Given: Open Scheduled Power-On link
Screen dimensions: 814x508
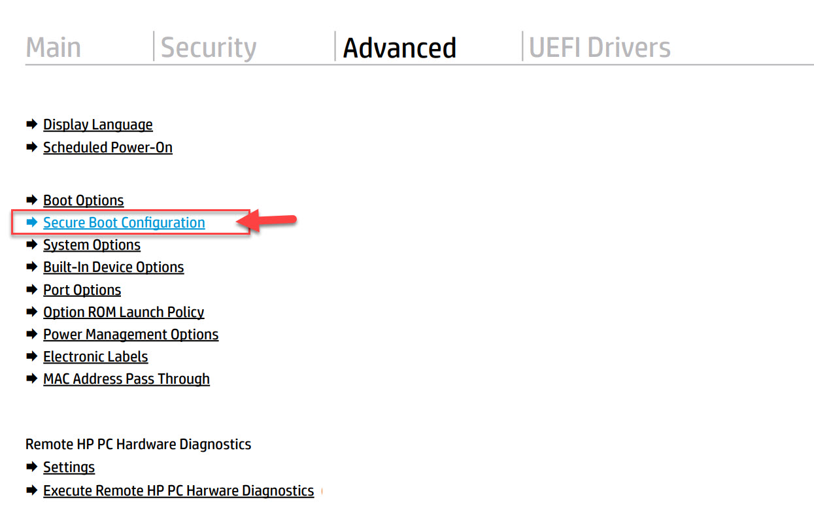Looking at the screenshot, I should [108, 147].
